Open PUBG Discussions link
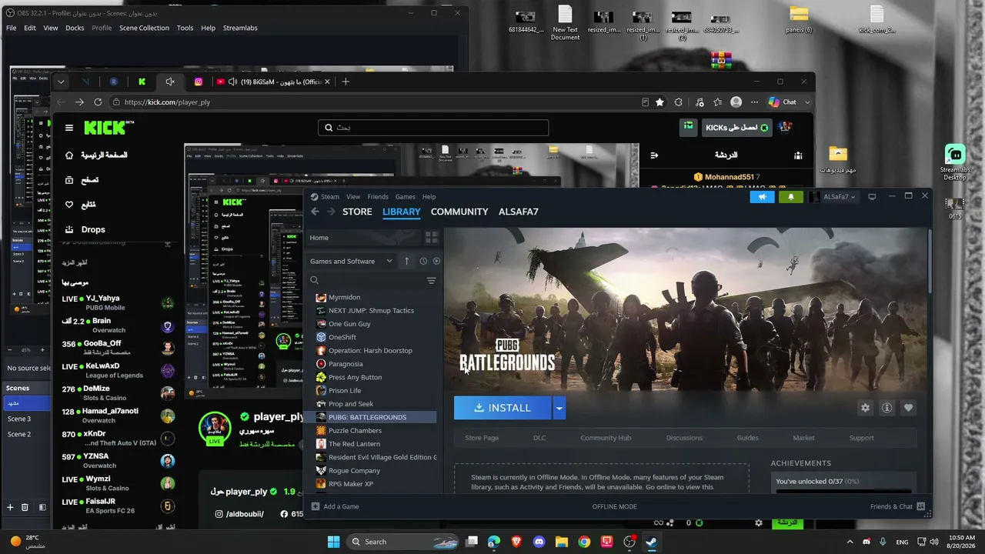The image size is (985, 554). click(684, 438)
